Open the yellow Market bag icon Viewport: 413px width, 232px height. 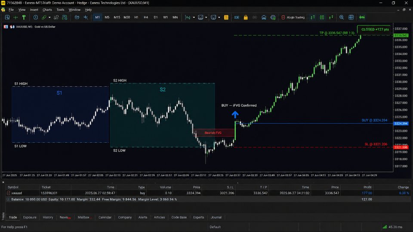pos(226,17)
